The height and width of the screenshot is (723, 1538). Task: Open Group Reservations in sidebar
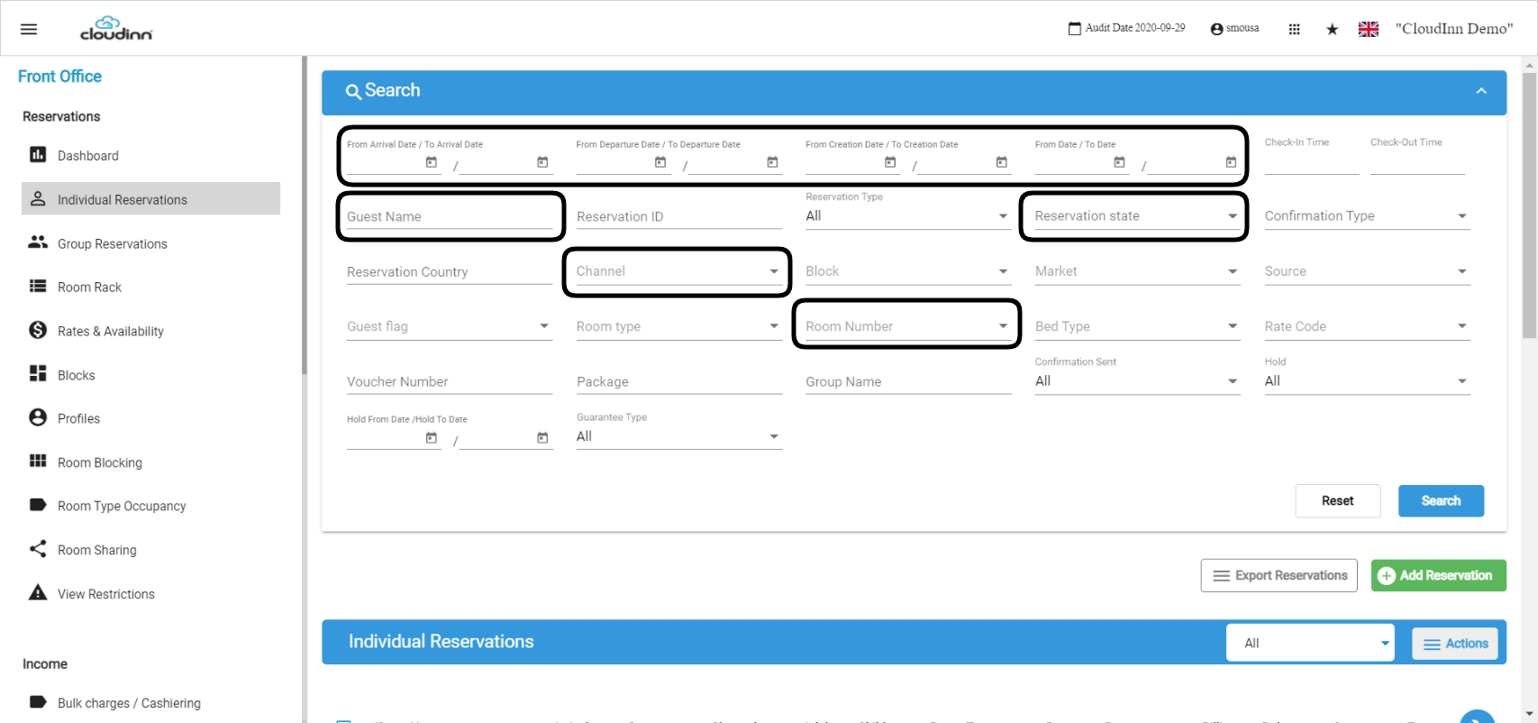[150, 243]
